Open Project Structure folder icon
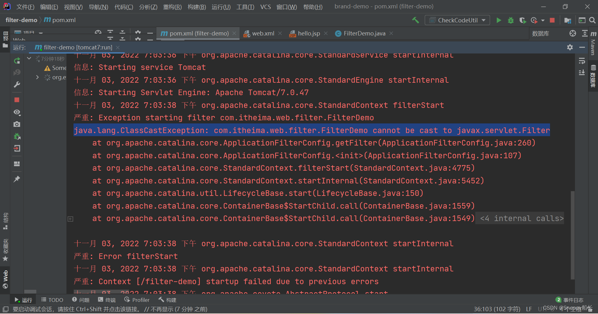 pos(567,20)
